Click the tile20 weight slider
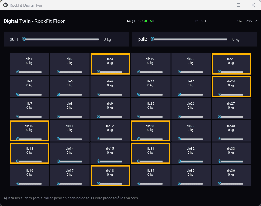 tap(190, 72)
